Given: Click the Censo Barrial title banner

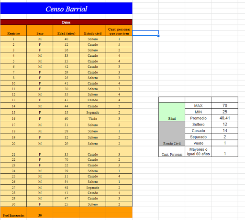Looking at the screenshot, I should click(x=66, y=8).
